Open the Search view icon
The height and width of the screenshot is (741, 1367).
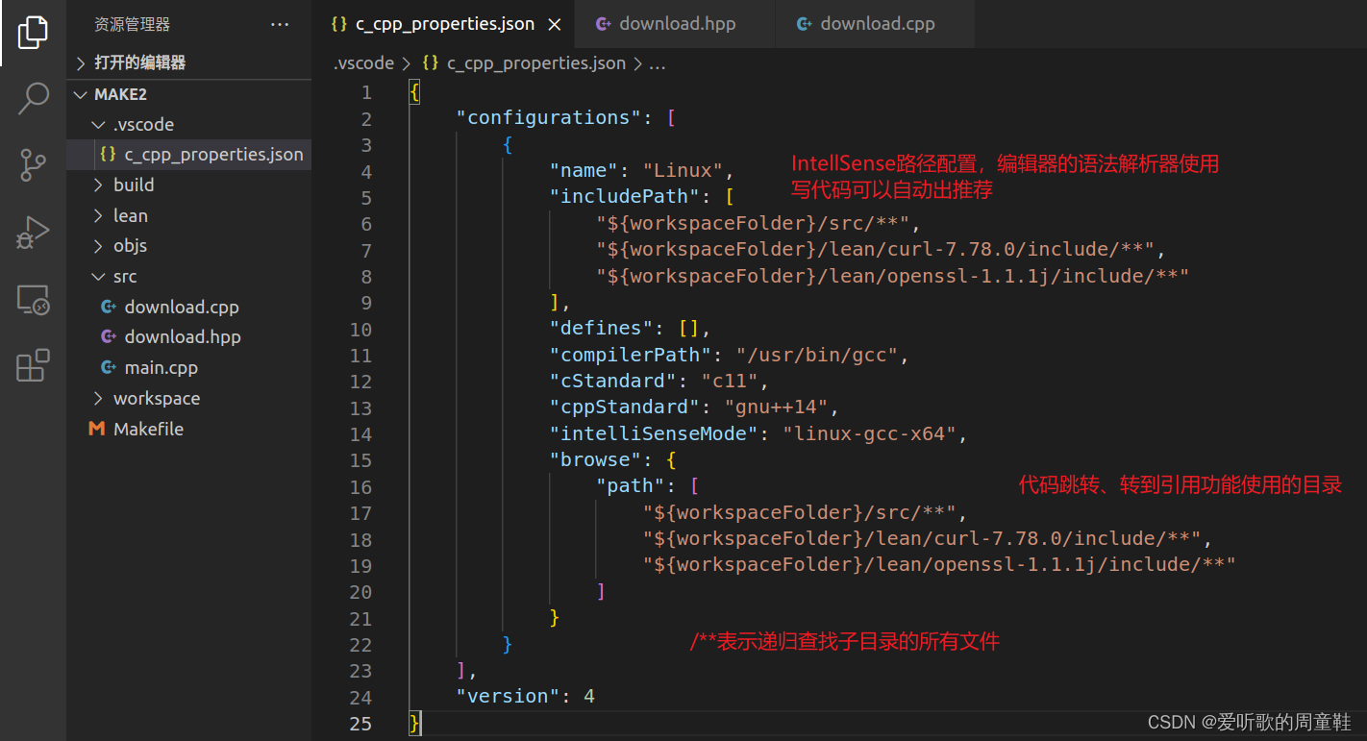(33, 98)
